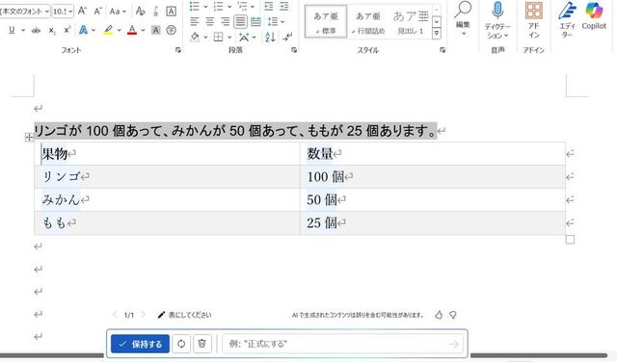Open line spacing options

[276, 21]
